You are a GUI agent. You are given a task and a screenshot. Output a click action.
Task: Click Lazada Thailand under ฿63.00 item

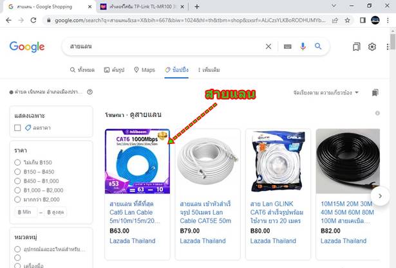(133, 241)
